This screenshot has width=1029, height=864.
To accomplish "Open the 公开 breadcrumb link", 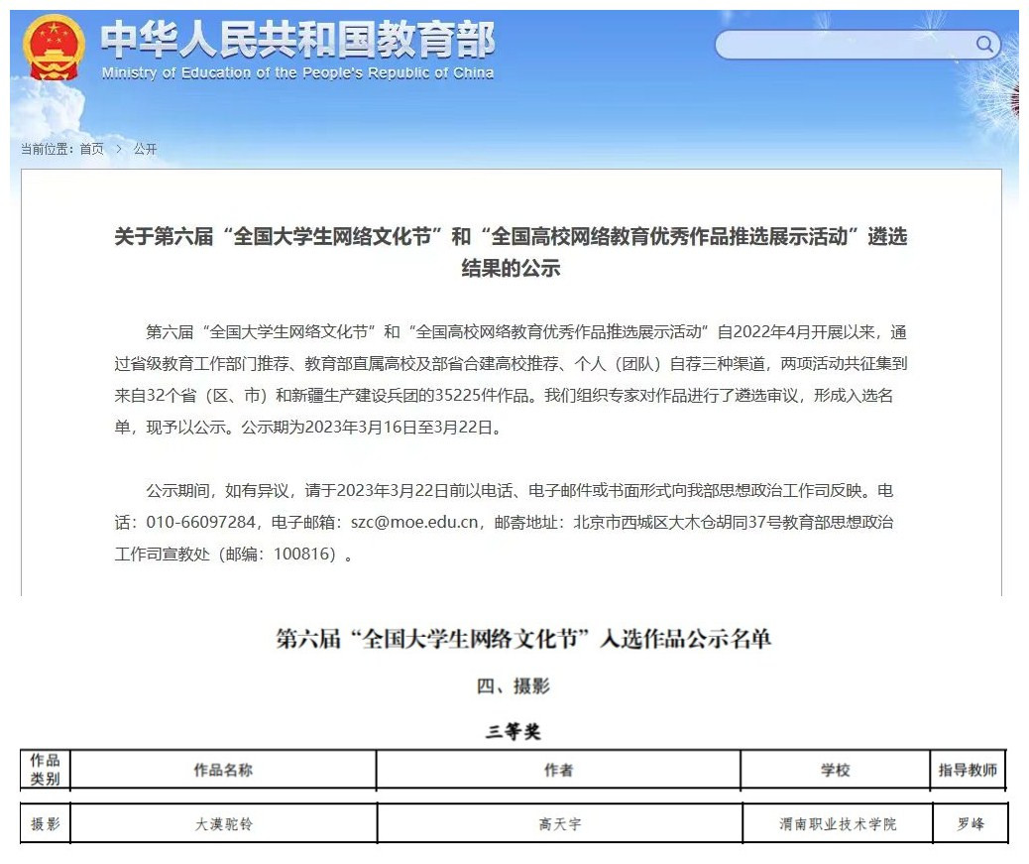I will click(x=145, y=149).
